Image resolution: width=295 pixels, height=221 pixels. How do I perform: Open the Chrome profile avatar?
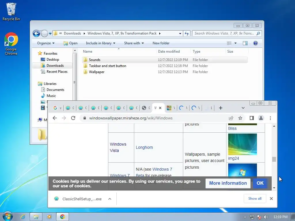pos(261,118)
